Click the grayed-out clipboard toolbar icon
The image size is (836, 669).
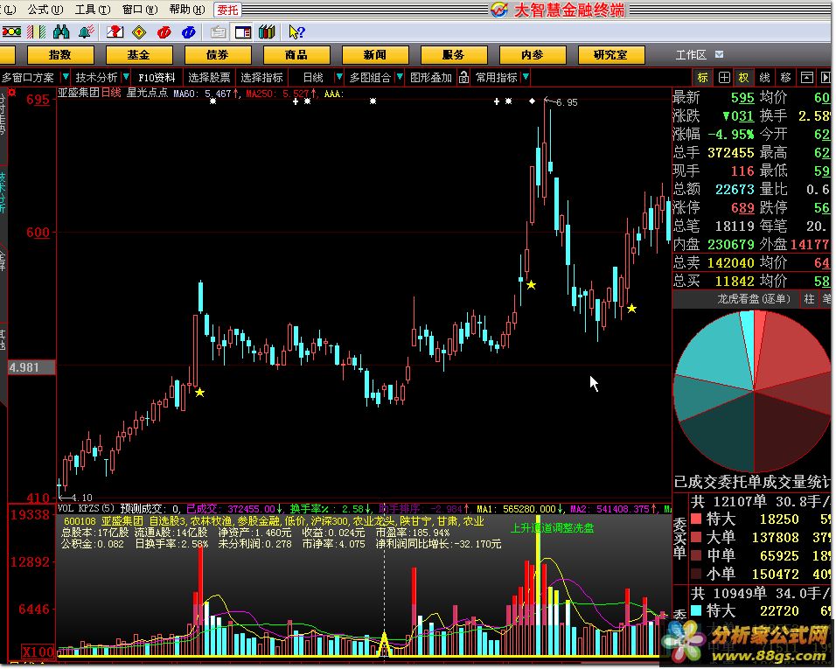[x=218, y=32]
